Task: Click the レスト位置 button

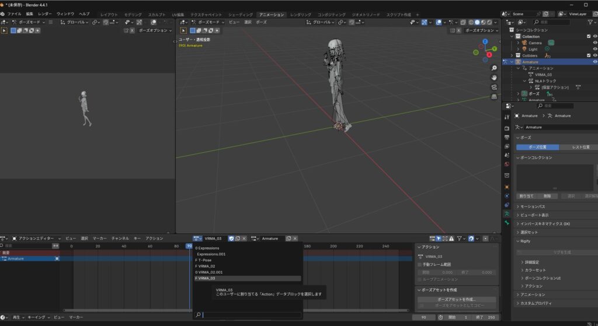Action: point(580,147)
